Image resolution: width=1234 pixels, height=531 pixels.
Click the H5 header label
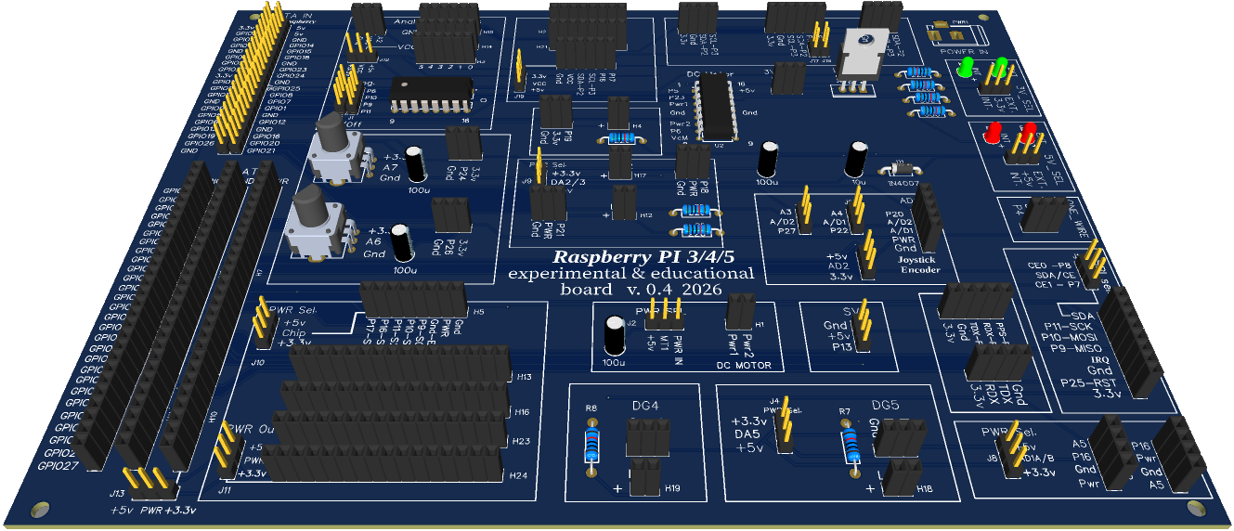pyautogui.click(x=478, y=312)
